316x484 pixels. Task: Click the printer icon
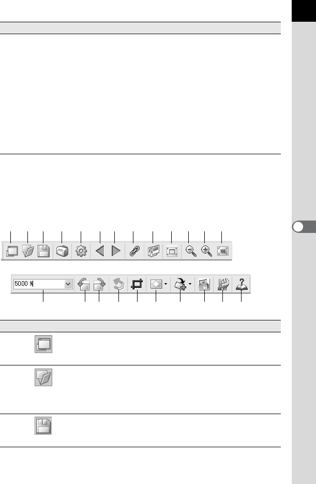pyautogui.click(x=62, y=251)
